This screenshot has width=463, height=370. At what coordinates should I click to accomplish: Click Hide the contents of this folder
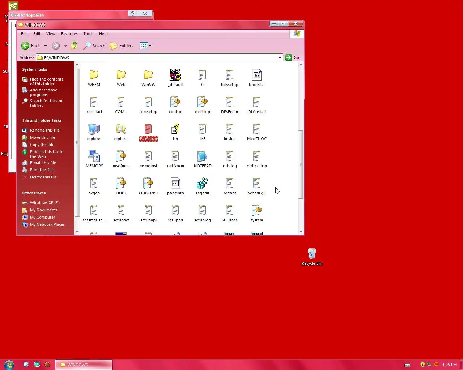click(x=46, y=81)
